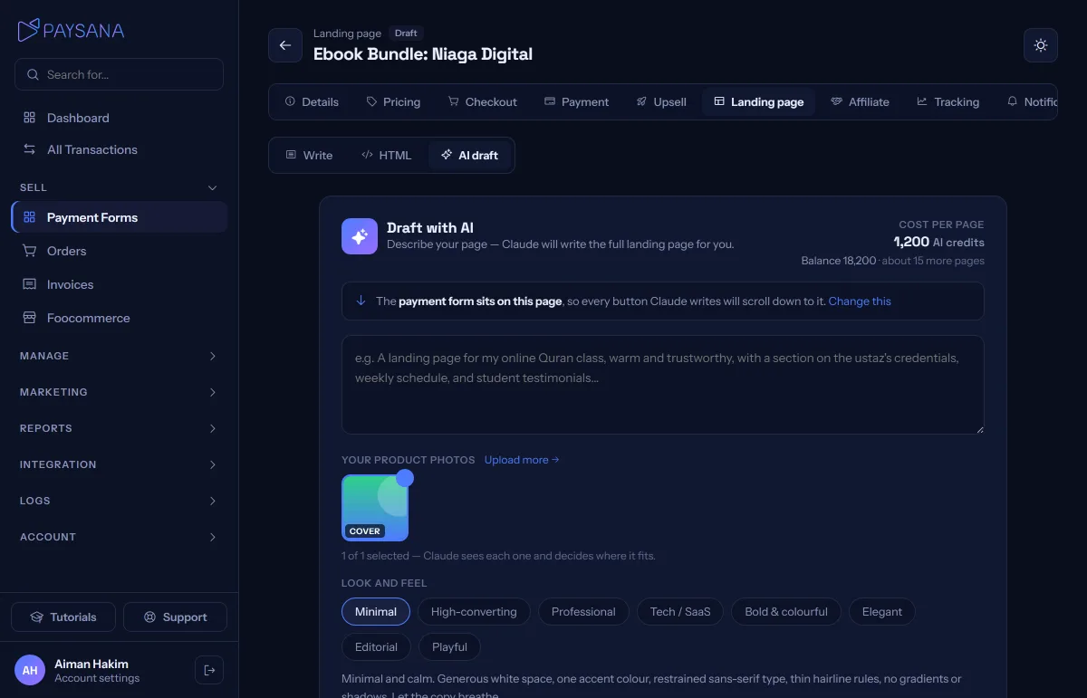Click the HTML code brackets icon
This screenshot has width=1087, height=698.
point(367,155)
